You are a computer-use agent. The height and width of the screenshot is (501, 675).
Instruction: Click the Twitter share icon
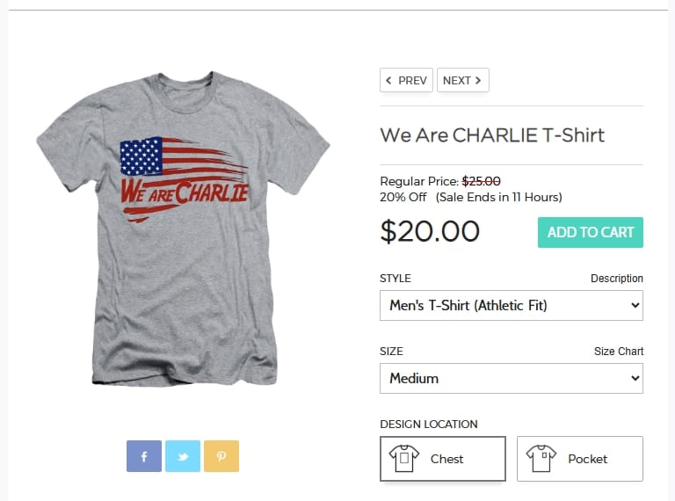(x=183, y=456)
